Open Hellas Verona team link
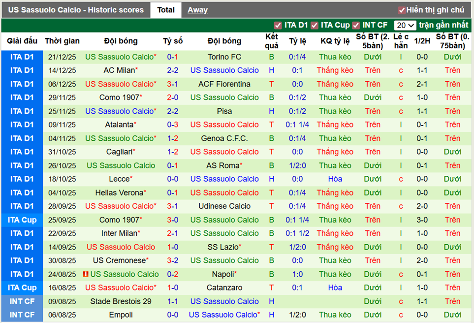 [x=119, y=193]
